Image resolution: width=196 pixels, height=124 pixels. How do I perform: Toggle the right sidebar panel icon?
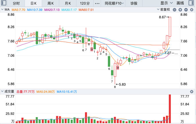pos(191,3)
